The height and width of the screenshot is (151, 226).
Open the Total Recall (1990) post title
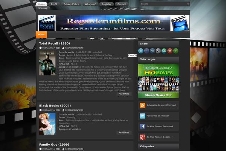(x=55, y=43)
